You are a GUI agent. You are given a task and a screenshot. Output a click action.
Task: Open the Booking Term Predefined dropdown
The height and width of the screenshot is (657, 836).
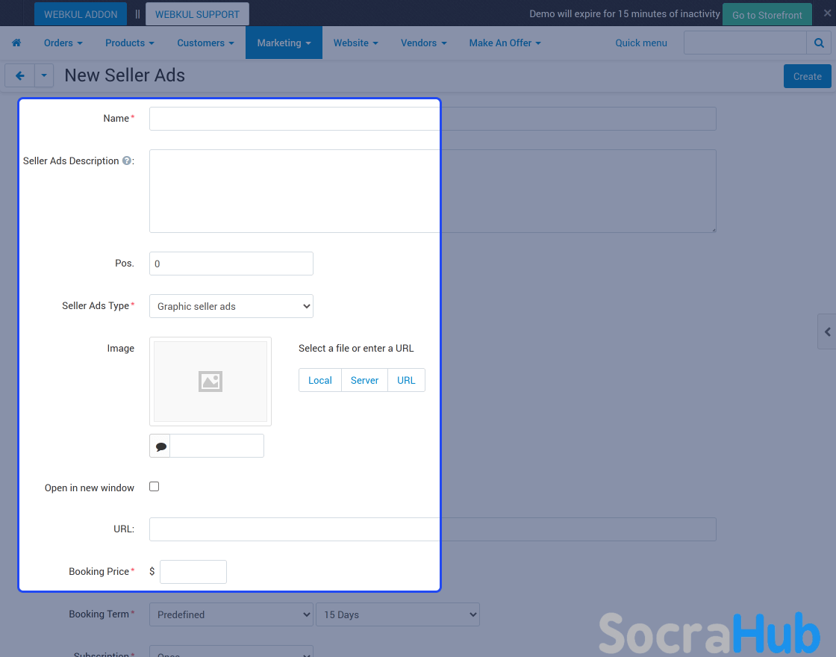coord(231,614)
